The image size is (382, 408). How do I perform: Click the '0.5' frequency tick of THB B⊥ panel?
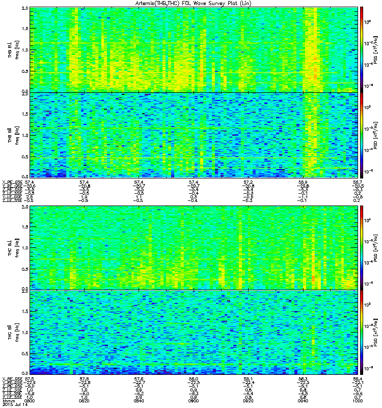[25, 71]
